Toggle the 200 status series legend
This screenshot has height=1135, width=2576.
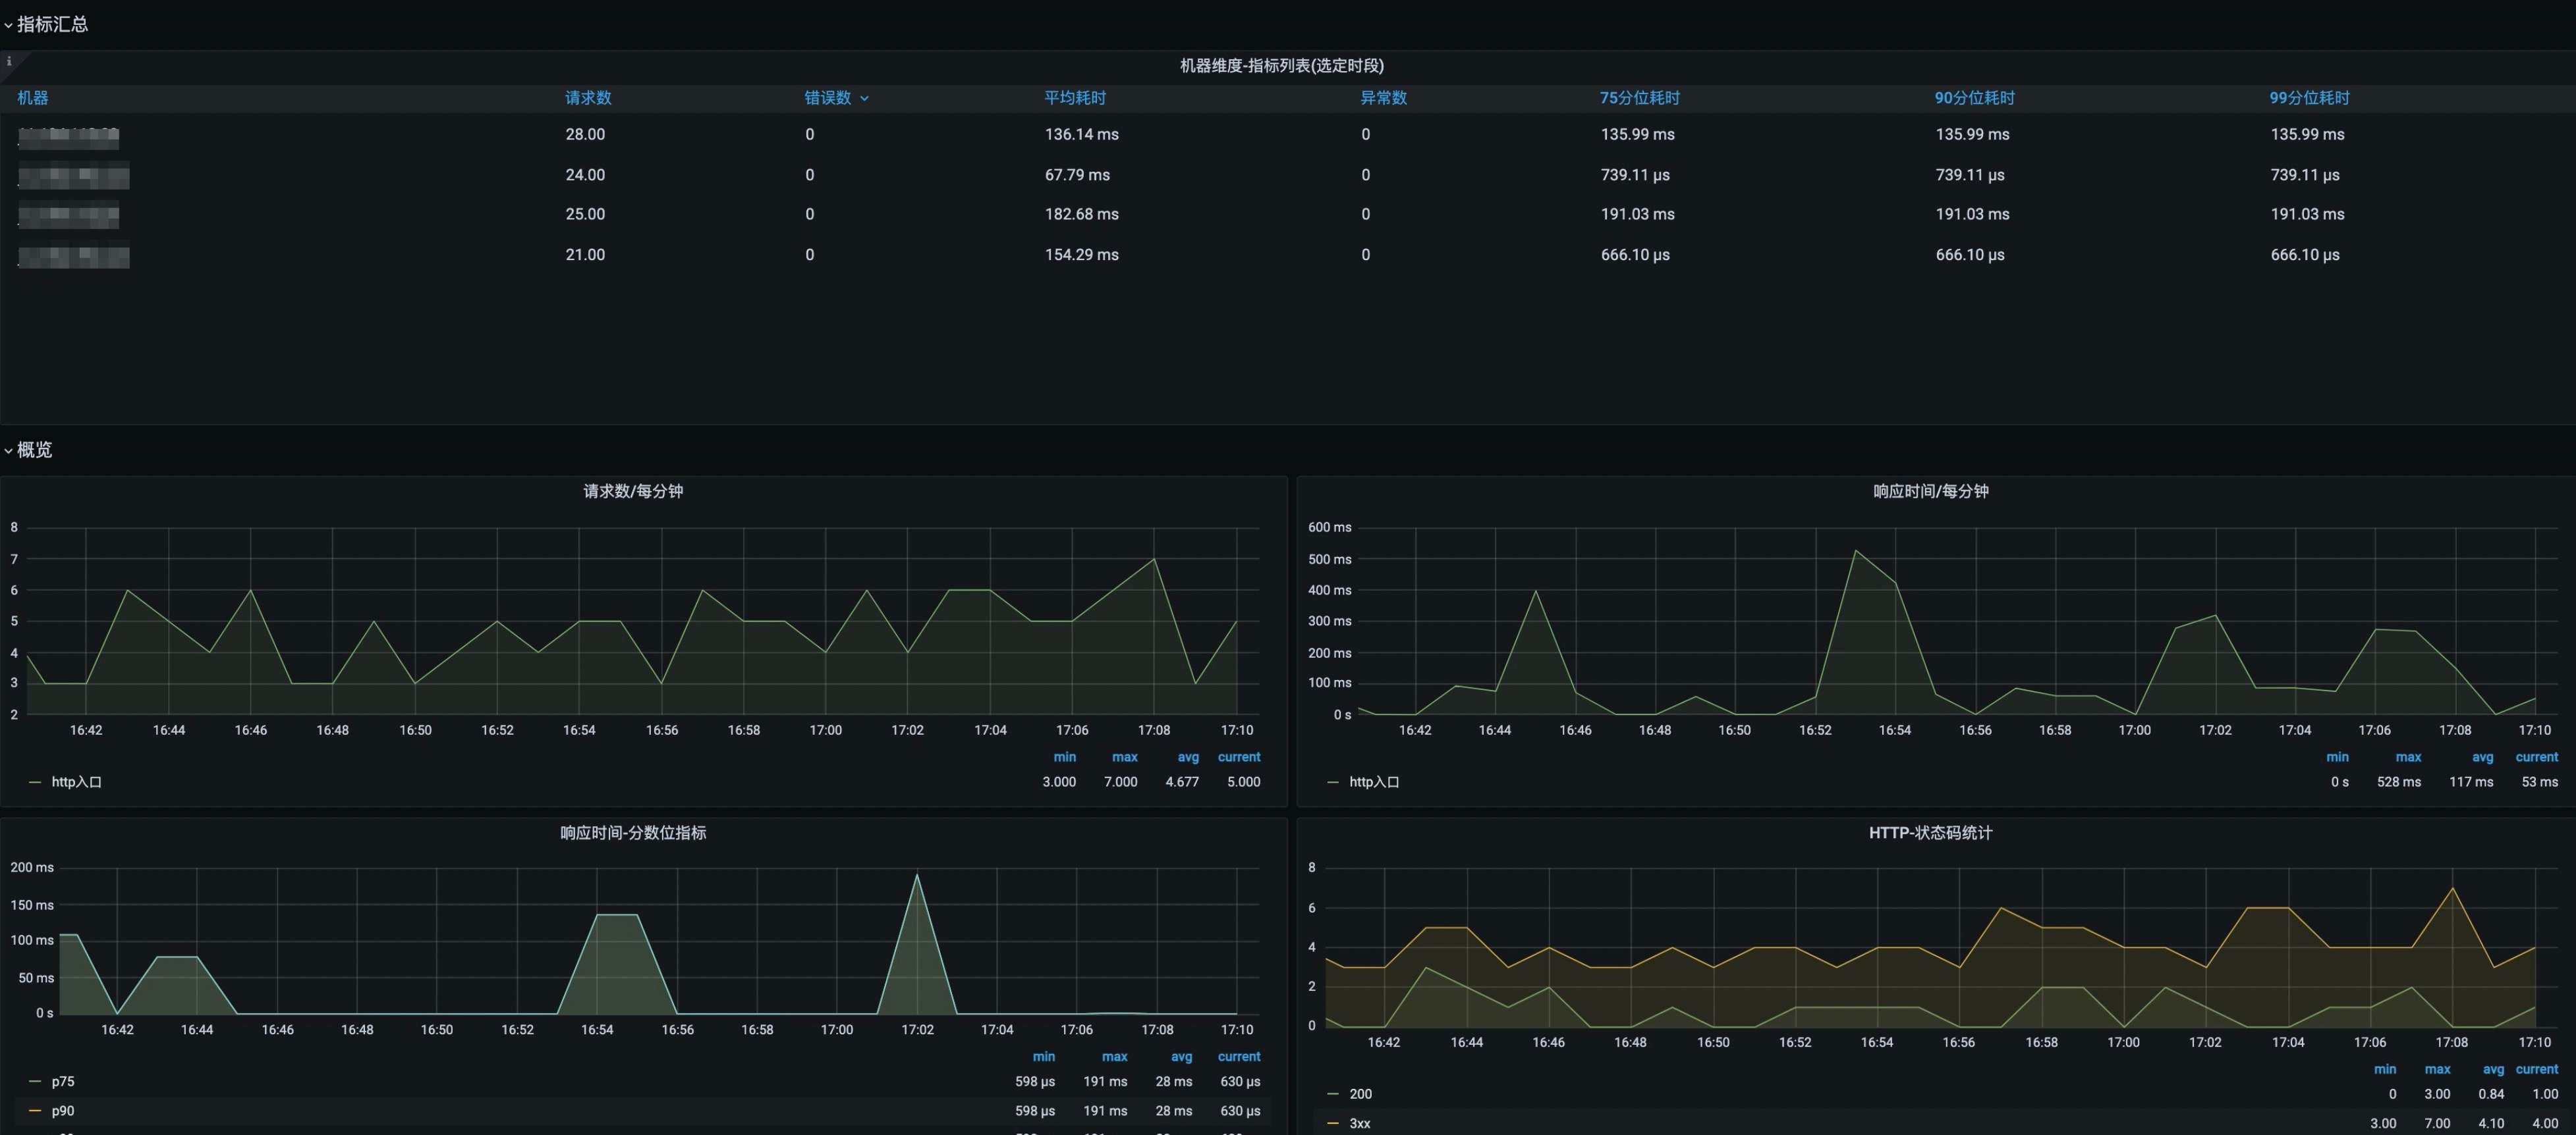pyautogui.click(x=1360, y=1094)
